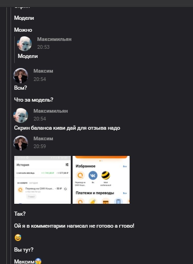Click the quoted message "Модели"
The width and height of the screenshot is (193, 264).
click(28, 56)
